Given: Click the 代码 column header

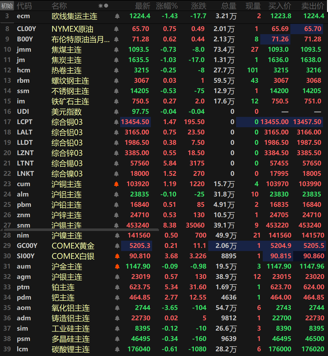Looking at the screenshot, I should pos(24,6).
